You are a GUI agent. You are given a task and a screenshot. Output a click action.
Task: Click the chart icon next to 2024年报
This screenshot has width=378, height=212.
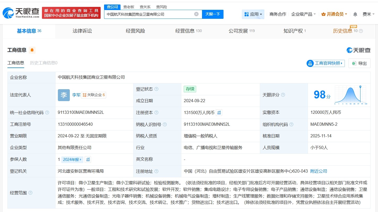(x=88, y=159)
